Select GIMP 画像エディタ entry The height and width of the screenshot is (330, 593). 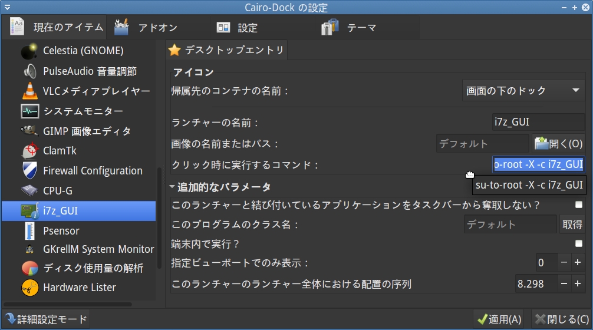[78, 131]
